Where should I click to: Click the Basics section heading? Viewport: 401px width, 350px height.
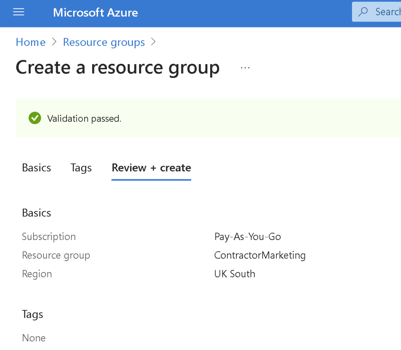coord(36,213)
